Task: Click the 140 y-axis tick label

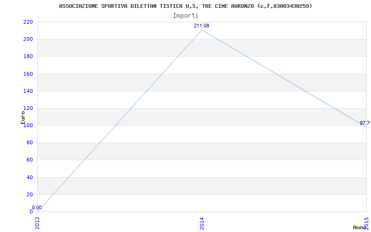Action: pos(28,91)
